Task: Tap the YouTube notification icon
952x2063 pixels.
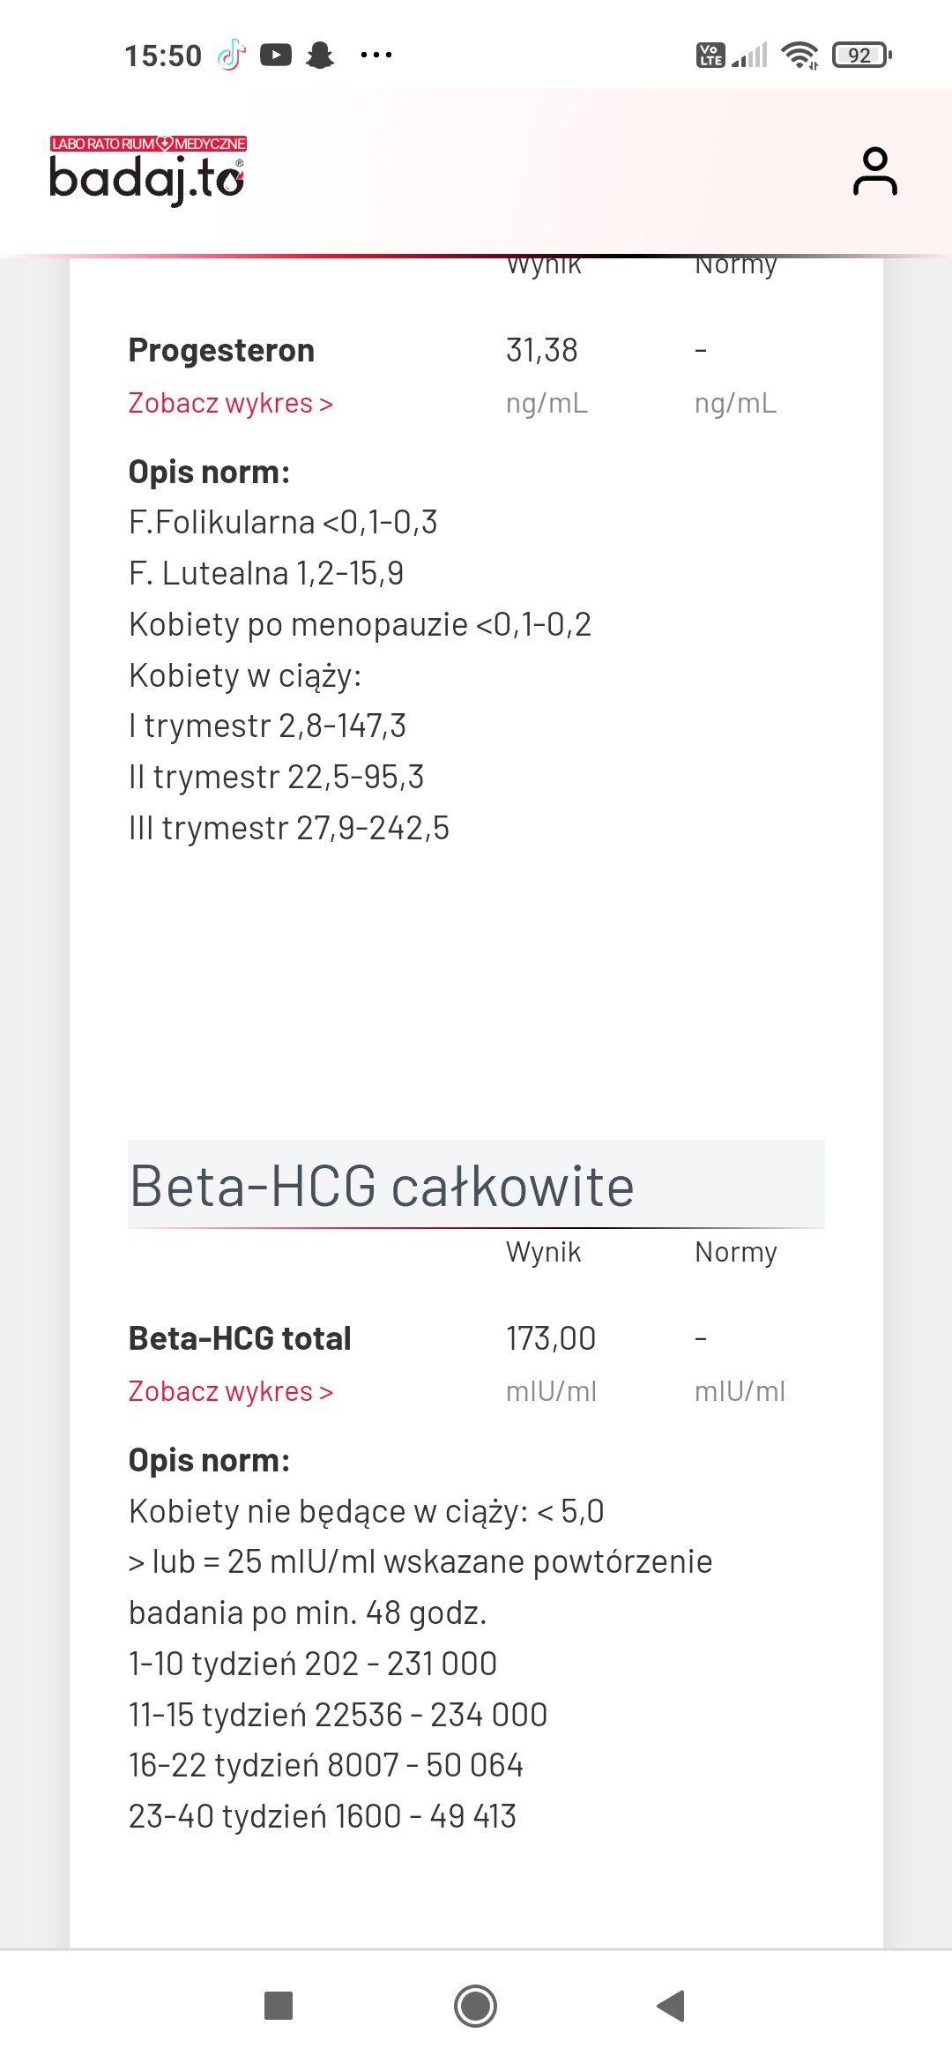Action: coord(276,56)
